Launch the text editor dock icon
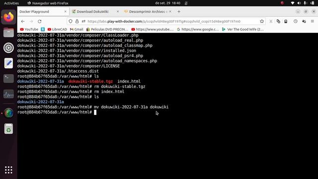The width and height of the screenshot is (318, 179). coord(8,63)
